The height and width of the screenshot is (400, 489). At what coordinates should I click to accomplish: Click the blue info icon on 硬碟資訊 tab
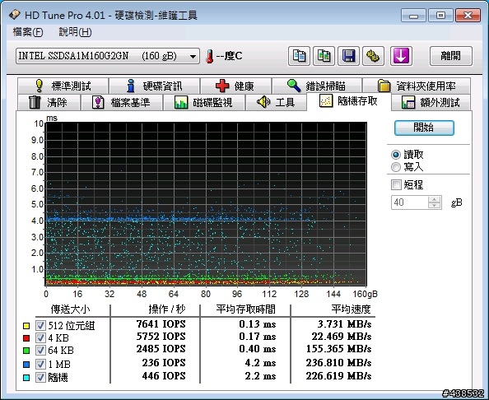pos(131,86)
